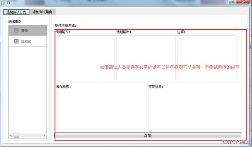Click the list's left scroll arrow
252x147 pixels.
11,136
